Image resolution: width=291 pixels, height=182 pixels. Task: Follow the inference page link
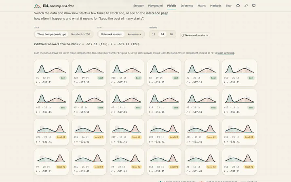[x=157, y=13]
